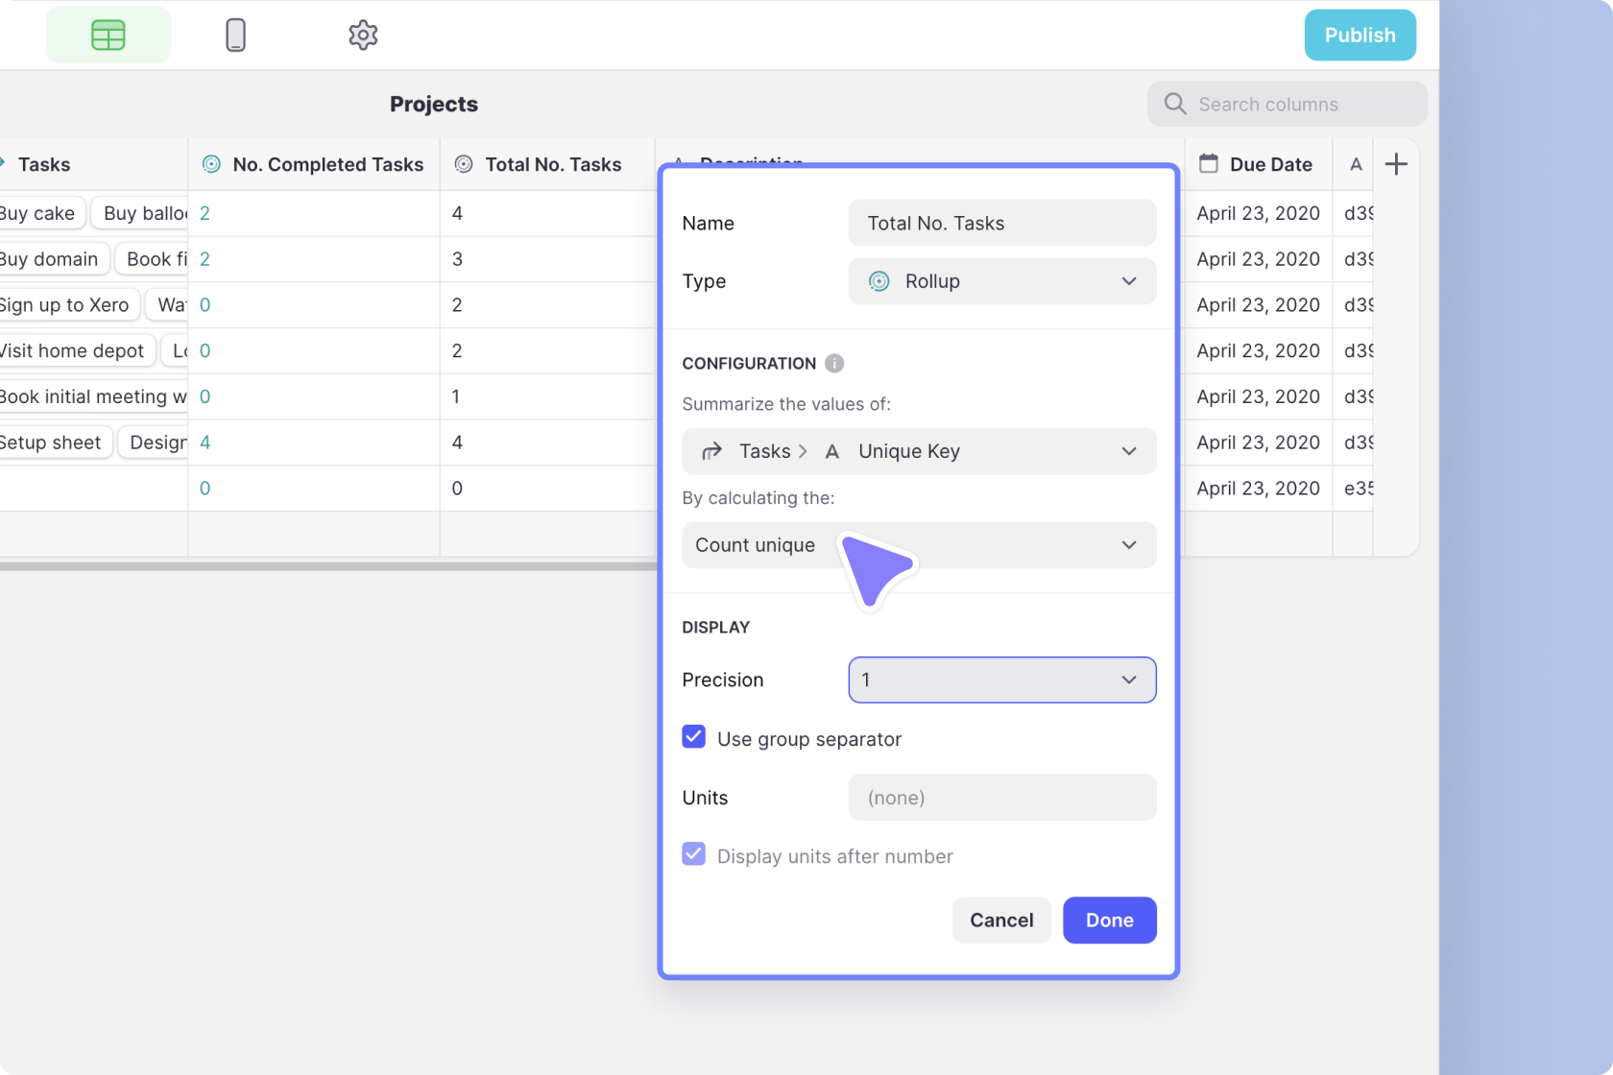Click the rollup icon on Total No. Tasks column
Image resolution: width=1613 pixels, height=1075 pixels.
click(464, 164)
